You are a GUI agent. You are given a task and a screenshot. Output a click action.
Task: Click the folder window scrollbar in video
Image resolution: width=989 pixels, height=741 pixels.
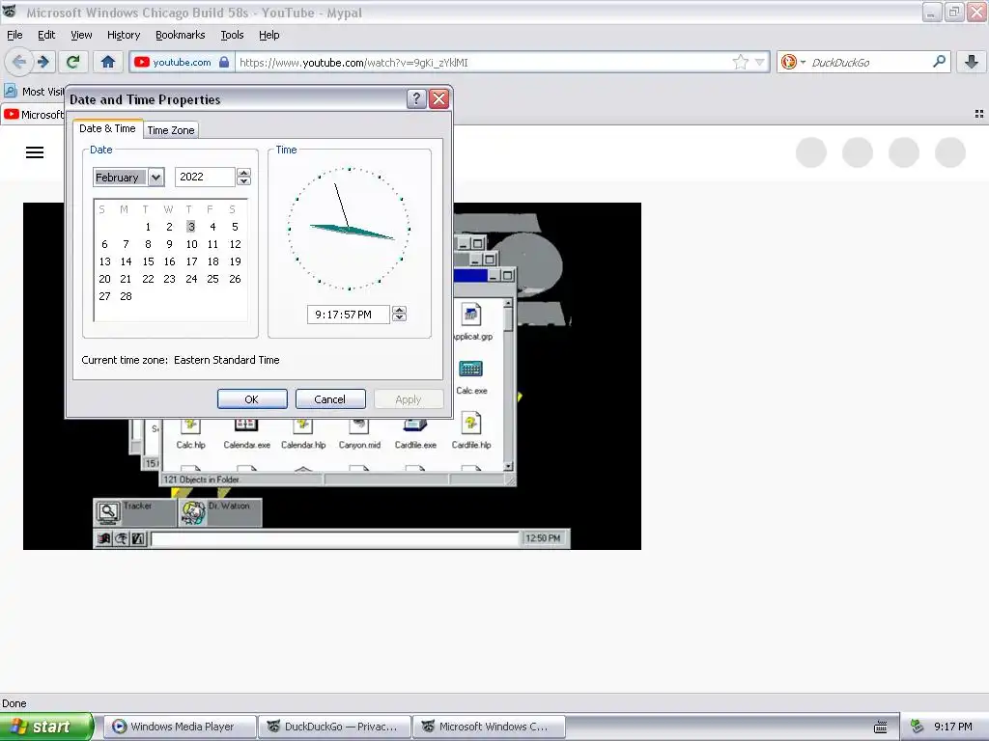click(508, 384)
